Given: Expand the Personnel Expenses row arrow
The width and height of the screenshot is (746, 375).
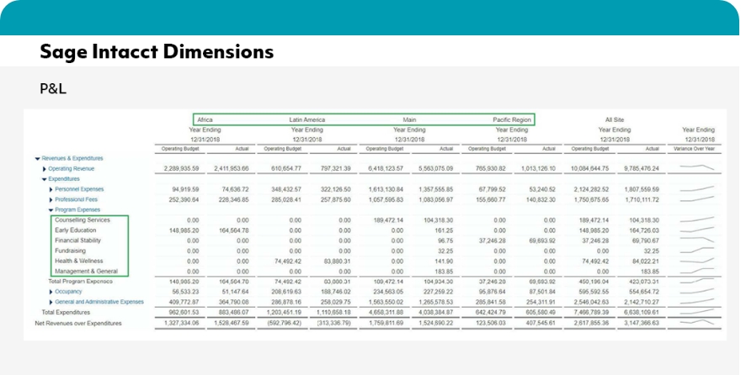Looking at the screenshot, I should (x=51, y=189).
